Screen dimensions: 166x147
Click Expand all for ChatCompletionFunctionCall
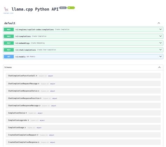tap(43, 76)
